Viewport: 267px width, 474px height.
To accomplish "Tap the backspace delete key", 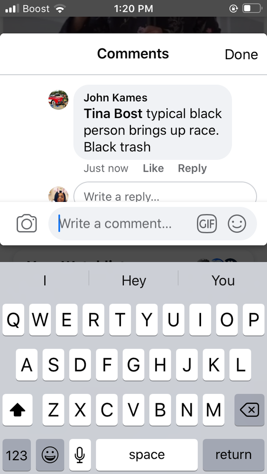I will (x=249, y=410).
